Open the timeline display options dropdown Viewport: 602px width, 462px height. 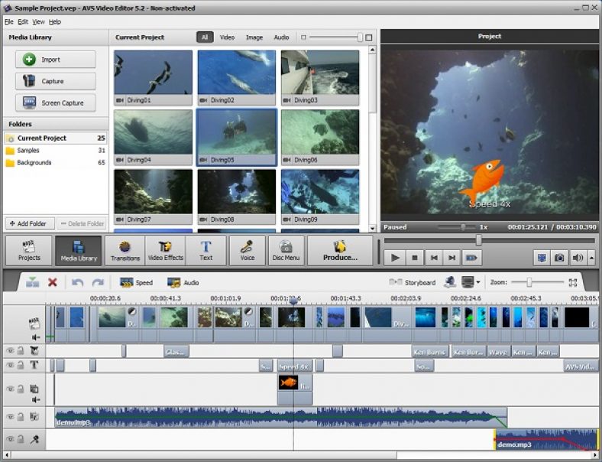477,282
